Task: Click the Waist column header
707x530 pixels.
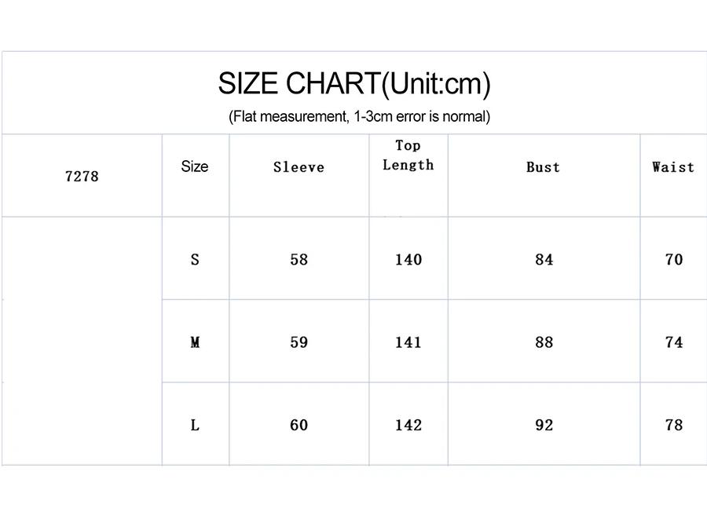Action: coord(673,167)
